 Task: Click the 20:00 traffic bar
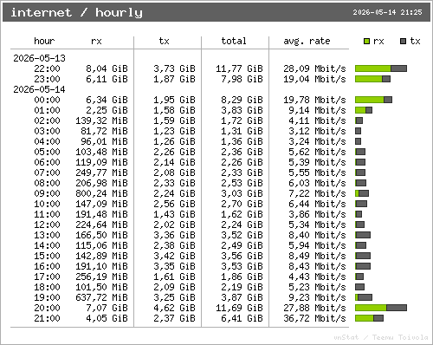tap(381, 308)
